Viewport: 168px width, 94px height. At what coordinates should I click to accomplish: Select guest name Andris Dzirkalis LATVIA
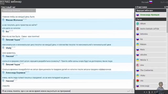[x=150, y=29]
